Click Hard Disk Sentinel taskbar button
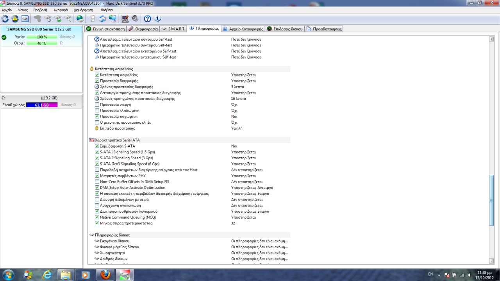Image resolution: width=500 pixels, height=281 pixels. 124,275
